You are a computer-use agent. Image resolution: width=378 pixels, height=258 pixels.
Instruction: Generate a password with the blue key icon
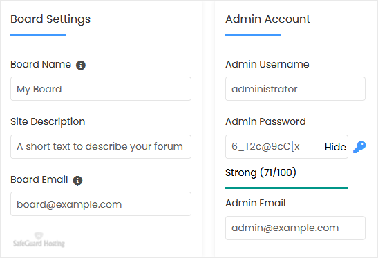pos(359,147)
